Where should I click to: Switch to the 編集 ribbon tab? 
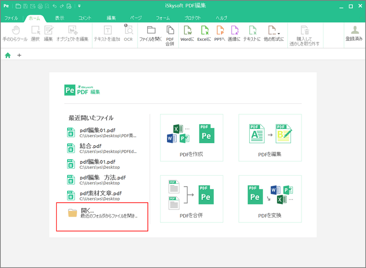pos(111,18)
